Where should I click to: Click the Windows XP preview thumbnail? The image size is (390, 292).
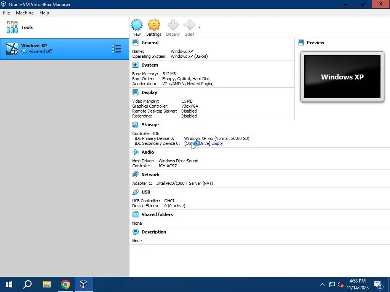coord(342,77)
